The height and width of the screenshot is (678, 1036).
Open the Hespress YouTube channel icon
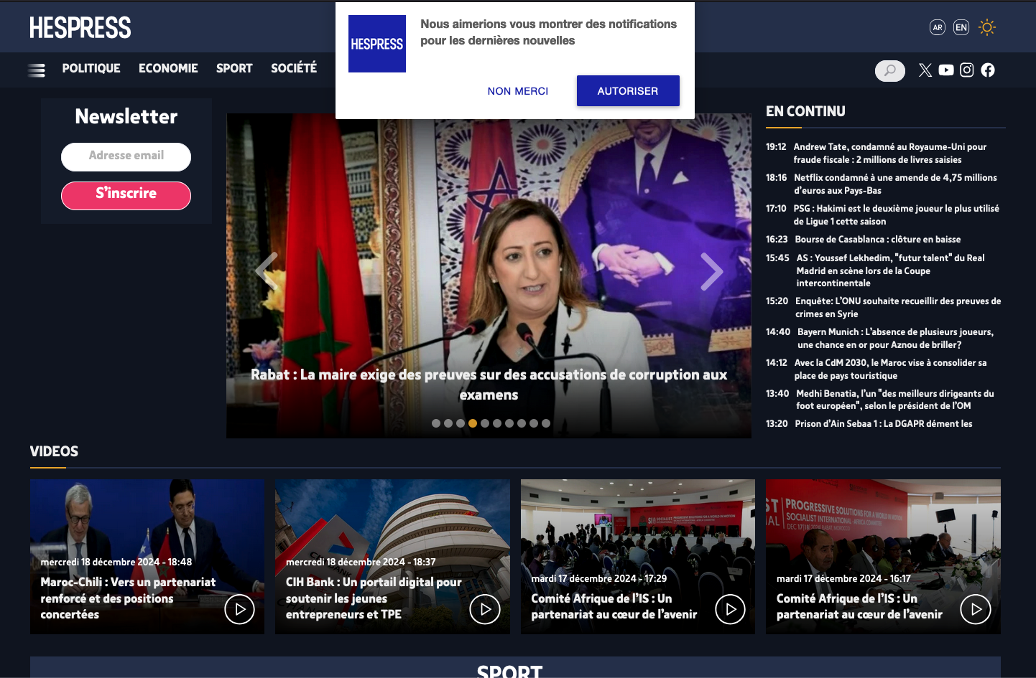pos(946,70)
